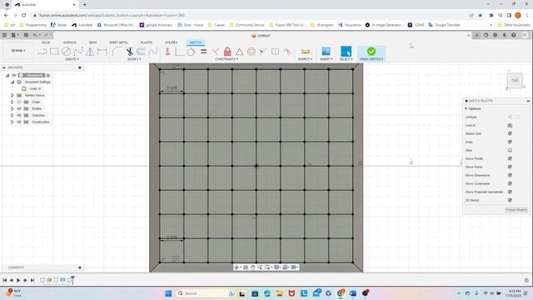533x300 pixels.
Task: Apply the Tangent constraint
Action: pyautogui.click(x=191, y=52)
